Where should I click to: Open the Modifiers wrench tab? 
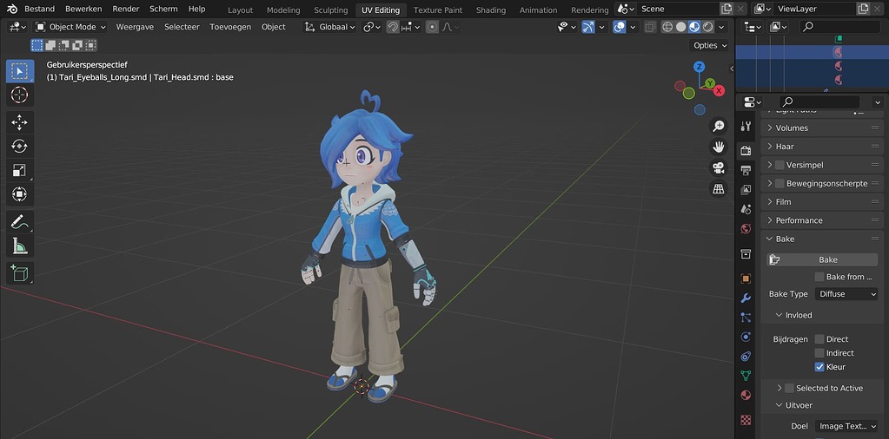(746, 298)
